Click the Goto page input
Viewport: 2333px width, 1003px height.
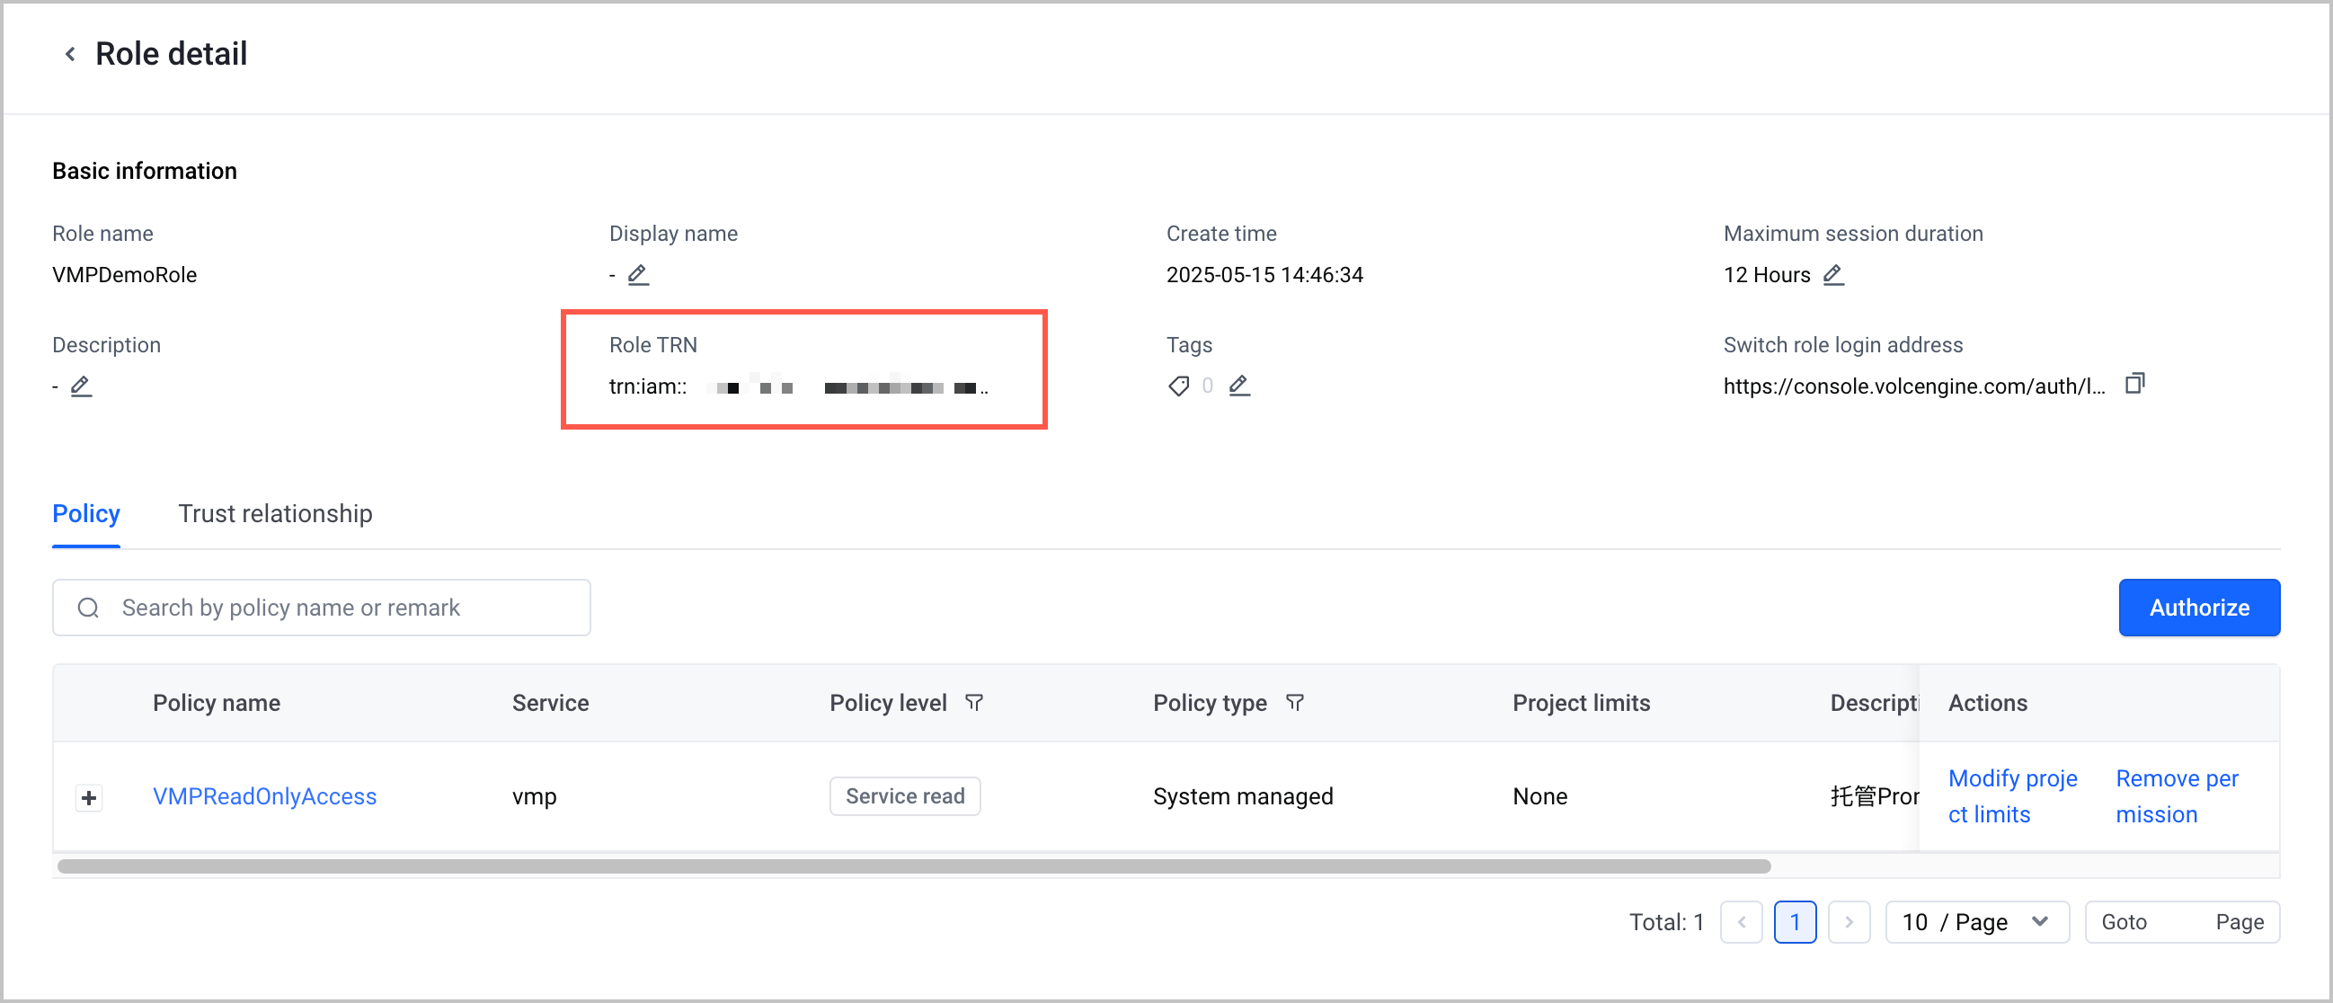coord(2182,922)
